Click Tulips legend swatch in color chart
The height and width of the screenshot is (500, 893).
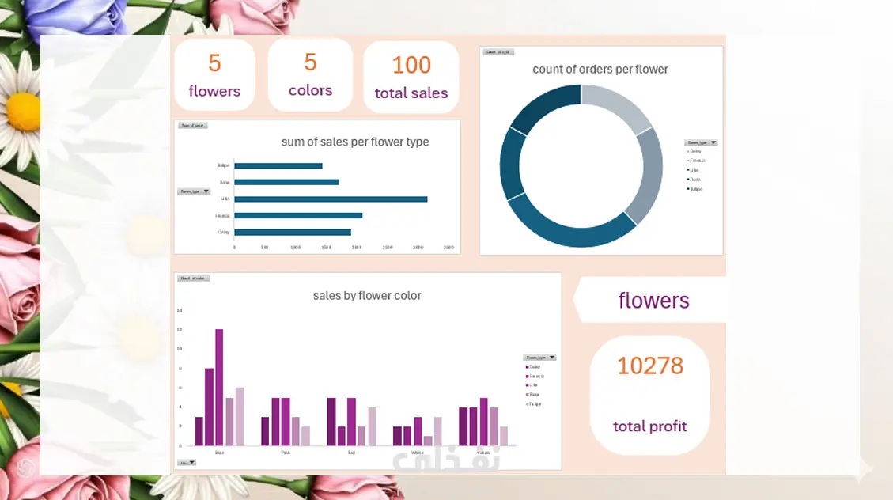point(528,404)
